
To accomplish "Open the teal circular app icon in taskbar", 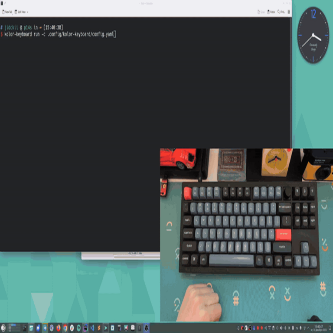I will pyautogui.click(x=78, y=328).
